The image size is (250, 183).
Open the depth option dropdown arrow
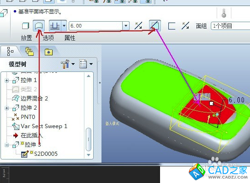click(64, 26)
